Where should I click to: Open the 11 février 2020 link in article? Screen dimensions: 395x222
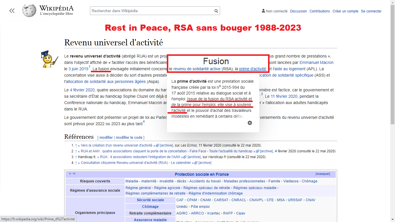[x=284, y=96]
